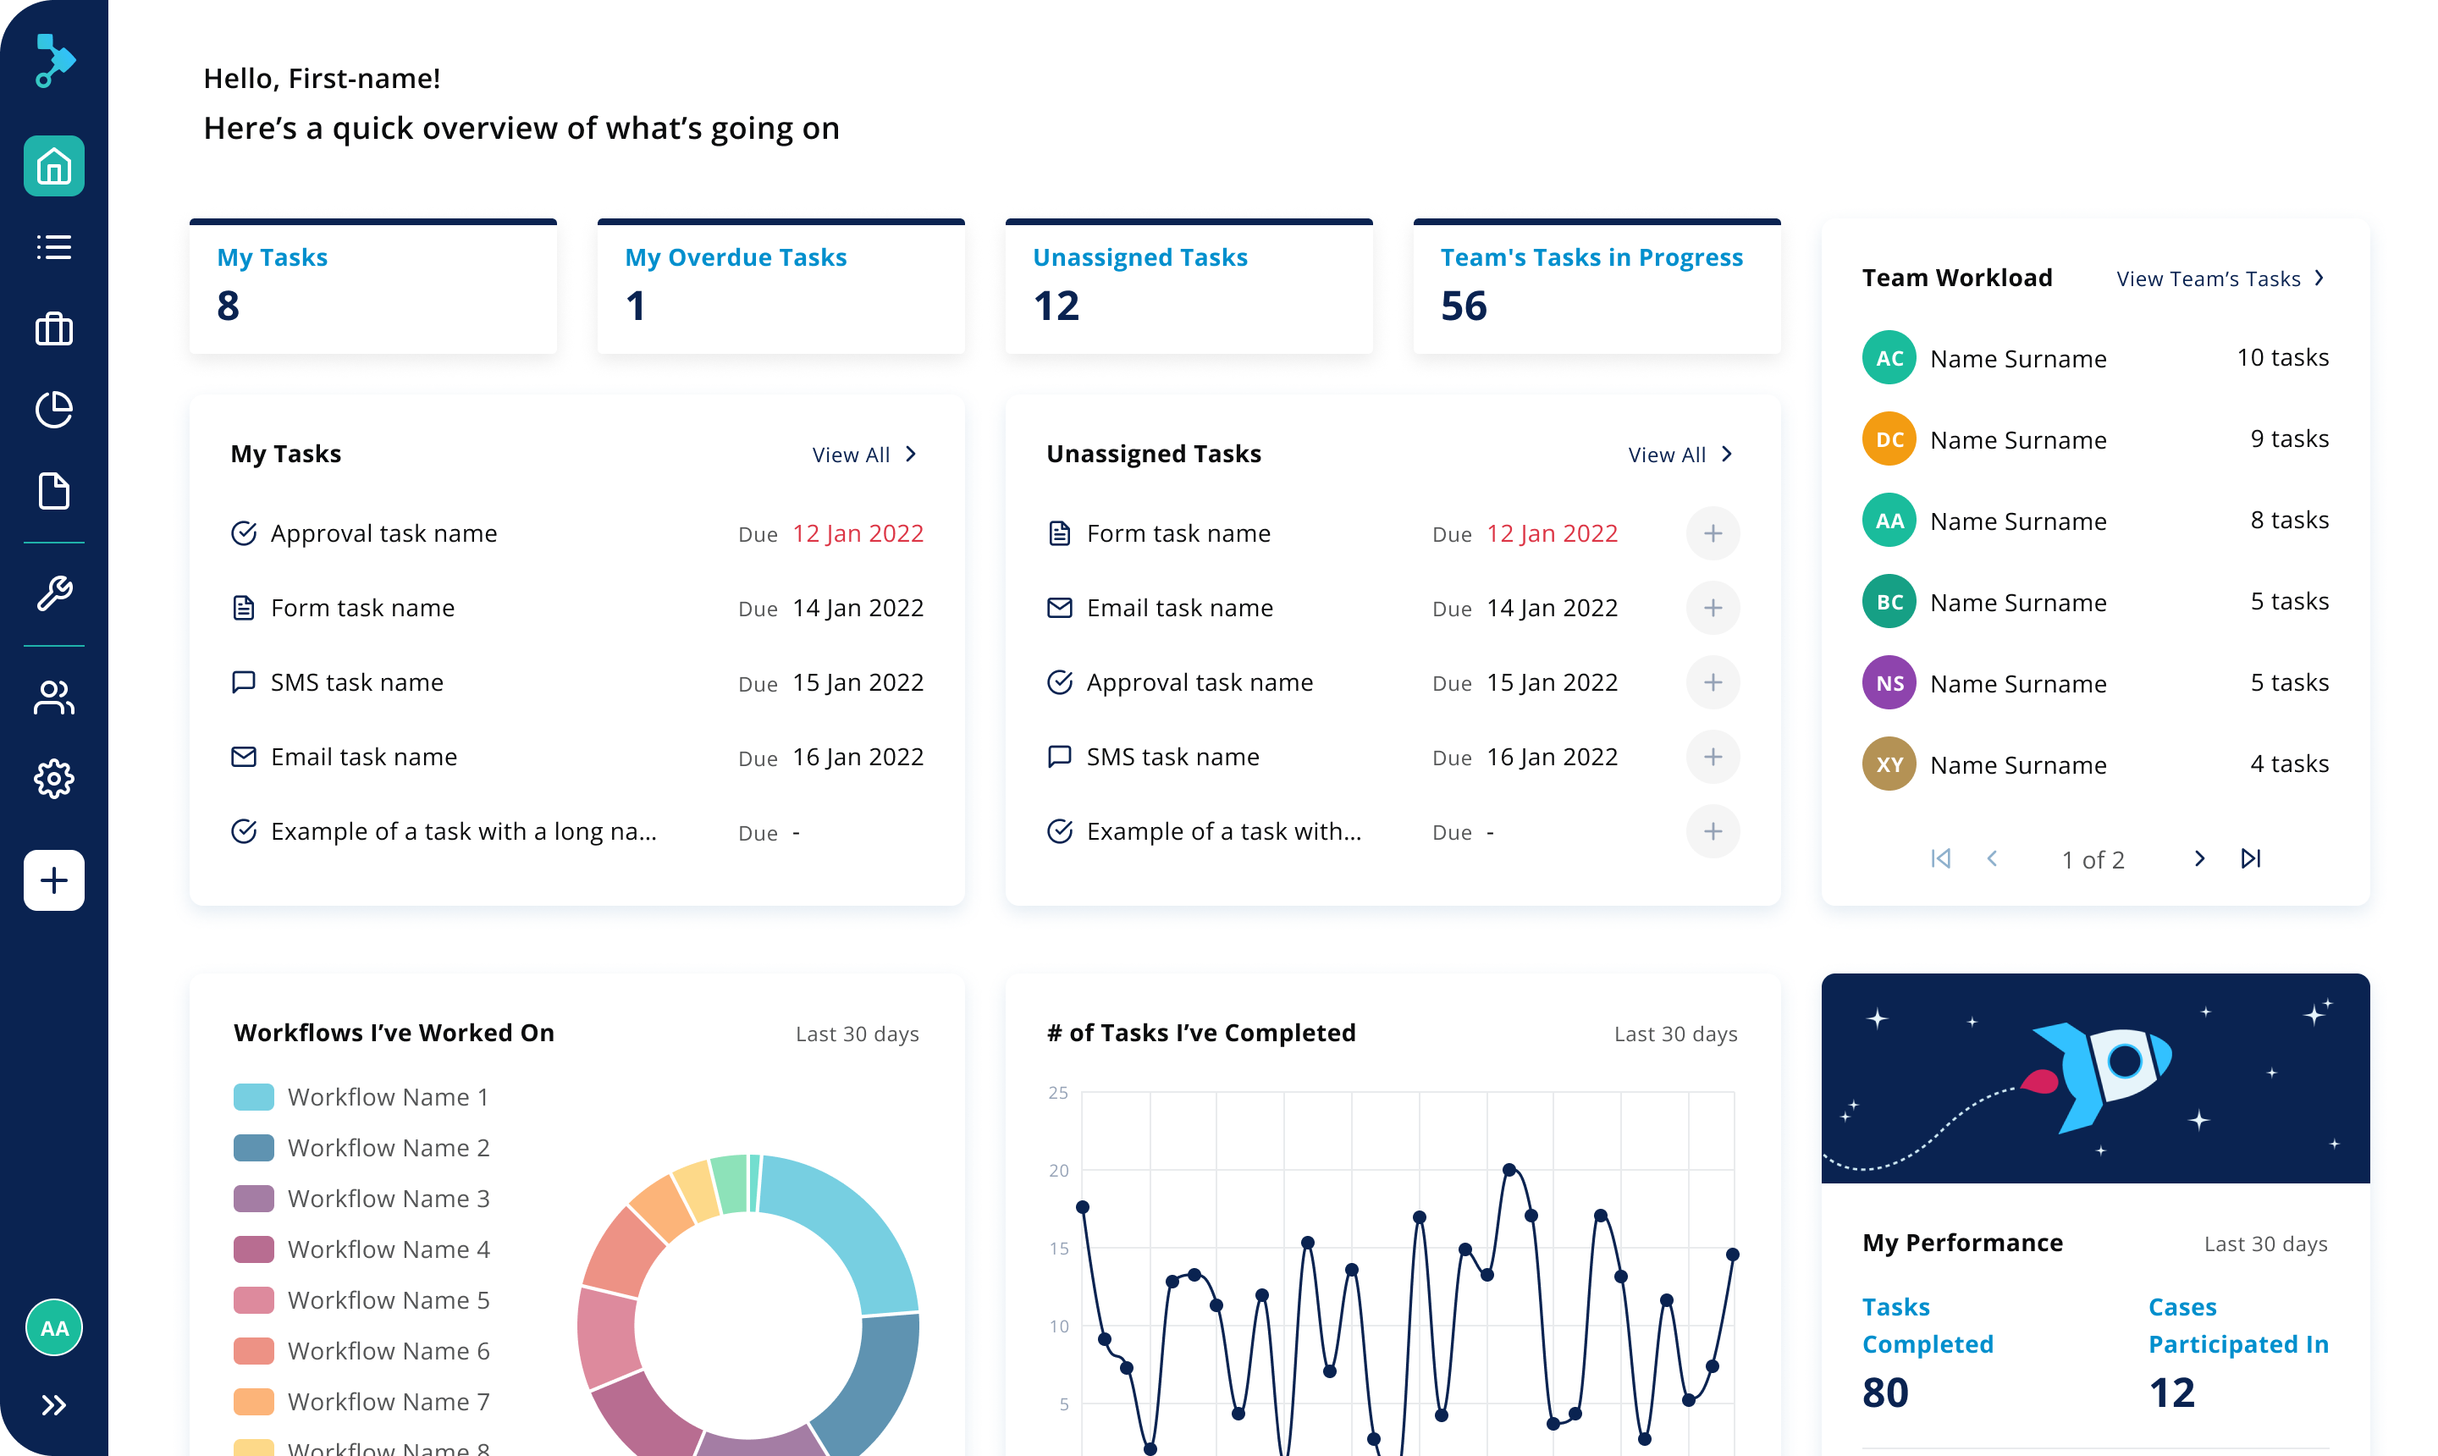Click the document file icon in sidebar
Image resolution: width=2438 pixels, height=1456 pixels.
point(54,491)
